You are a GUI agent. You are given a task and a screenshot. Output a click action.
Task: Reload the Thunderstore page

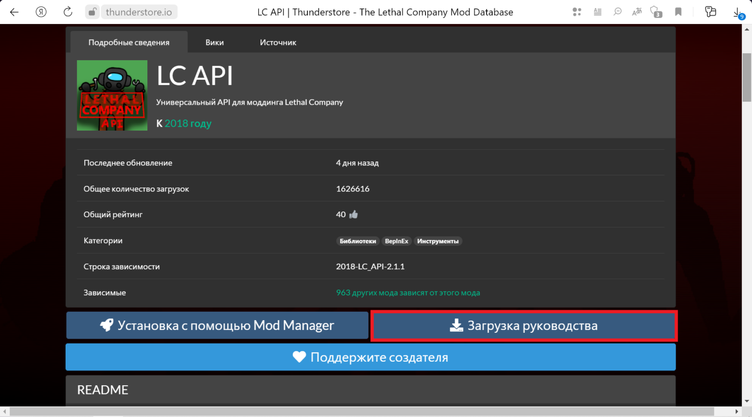coord(68,12)
